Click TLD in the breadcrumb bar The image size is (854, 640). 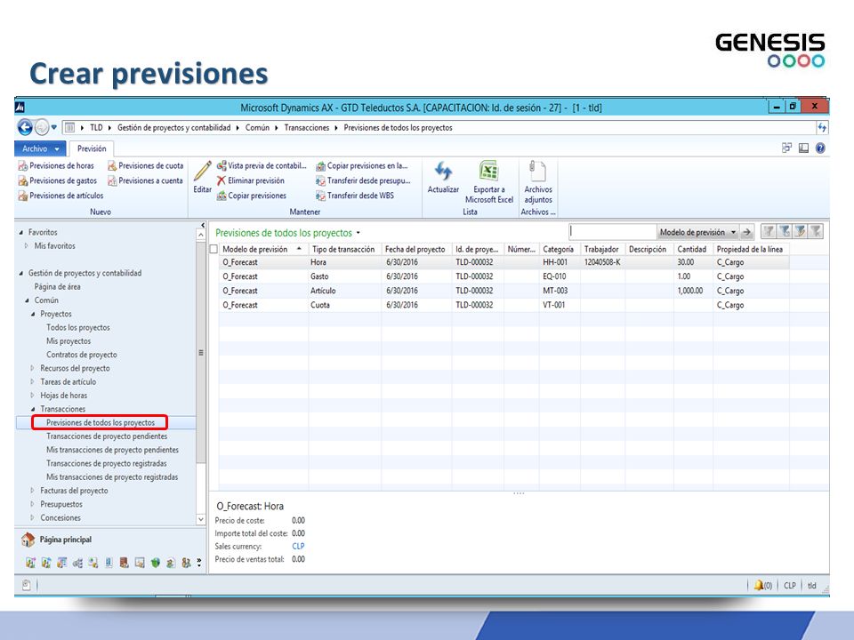[96, 128]
